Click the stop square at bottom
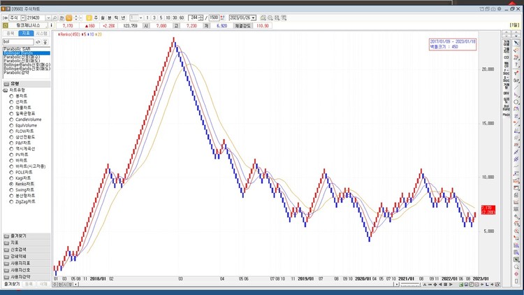This screenshot has height=295, width=524. 446,285
